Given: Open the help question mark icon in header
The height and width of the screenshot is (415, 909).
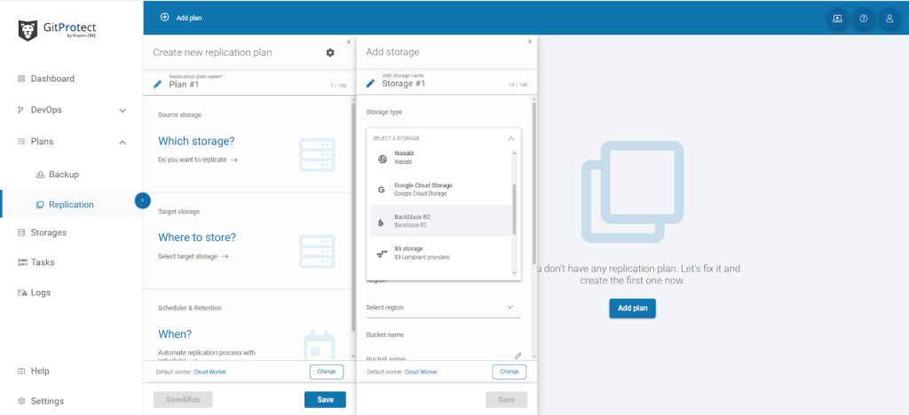Looking at the screenshot, I should pos(863,18).
